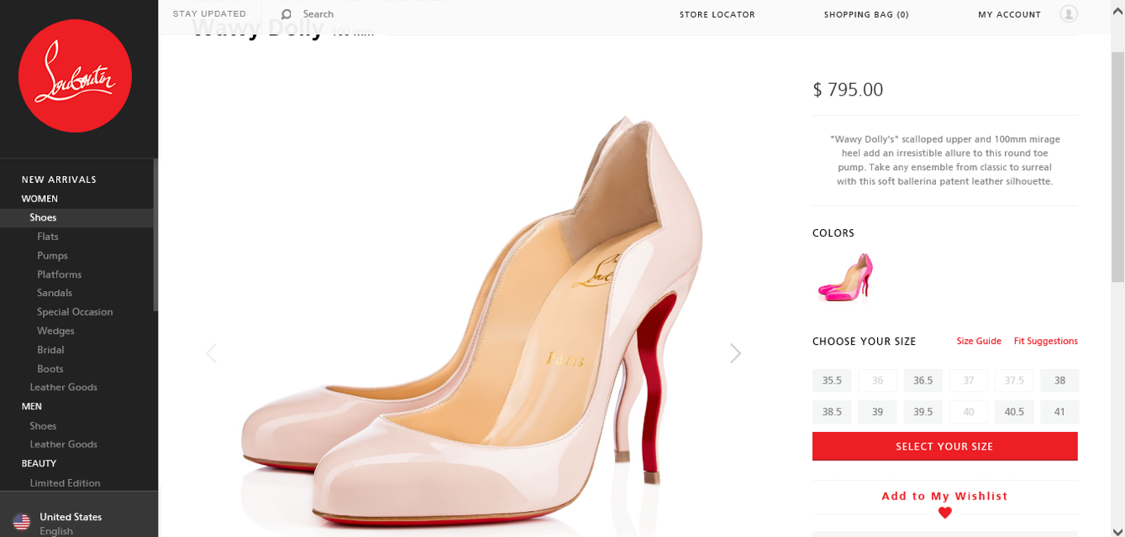
Task: Click the Search input field
Action: pos(353,14)
